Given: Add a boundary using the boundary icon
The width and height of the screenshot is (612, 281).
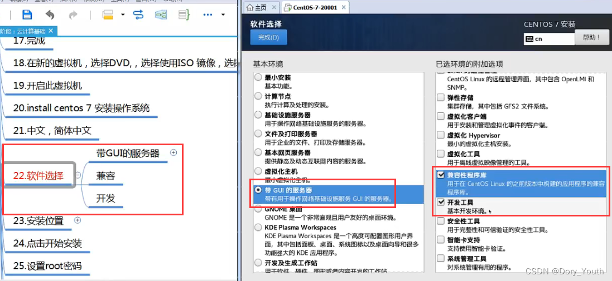Looking at the screenshot, I should [161, 15].
